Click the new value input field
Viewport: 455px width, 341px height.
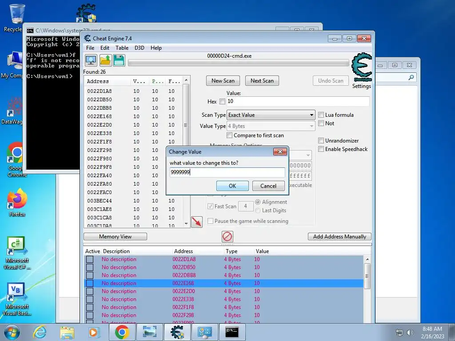[x=227, y=172]
